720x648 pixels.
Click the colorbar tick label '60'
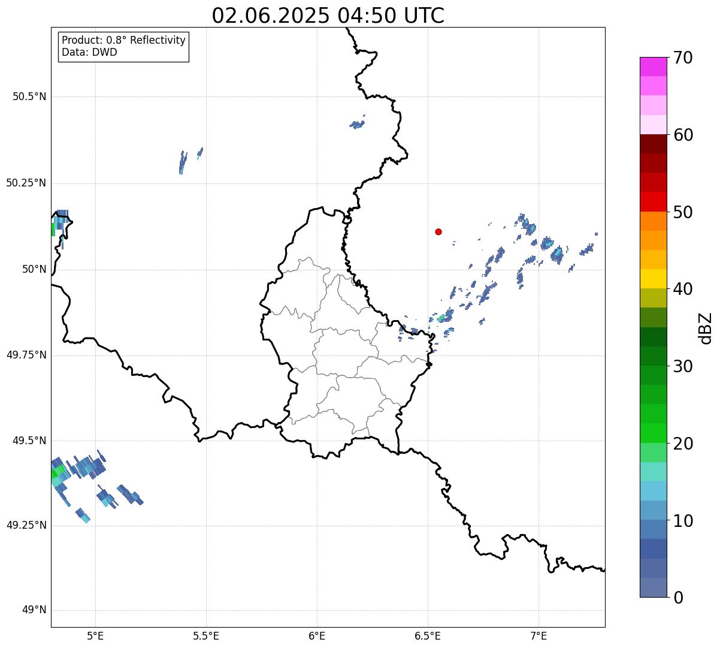tap(683, 135)
